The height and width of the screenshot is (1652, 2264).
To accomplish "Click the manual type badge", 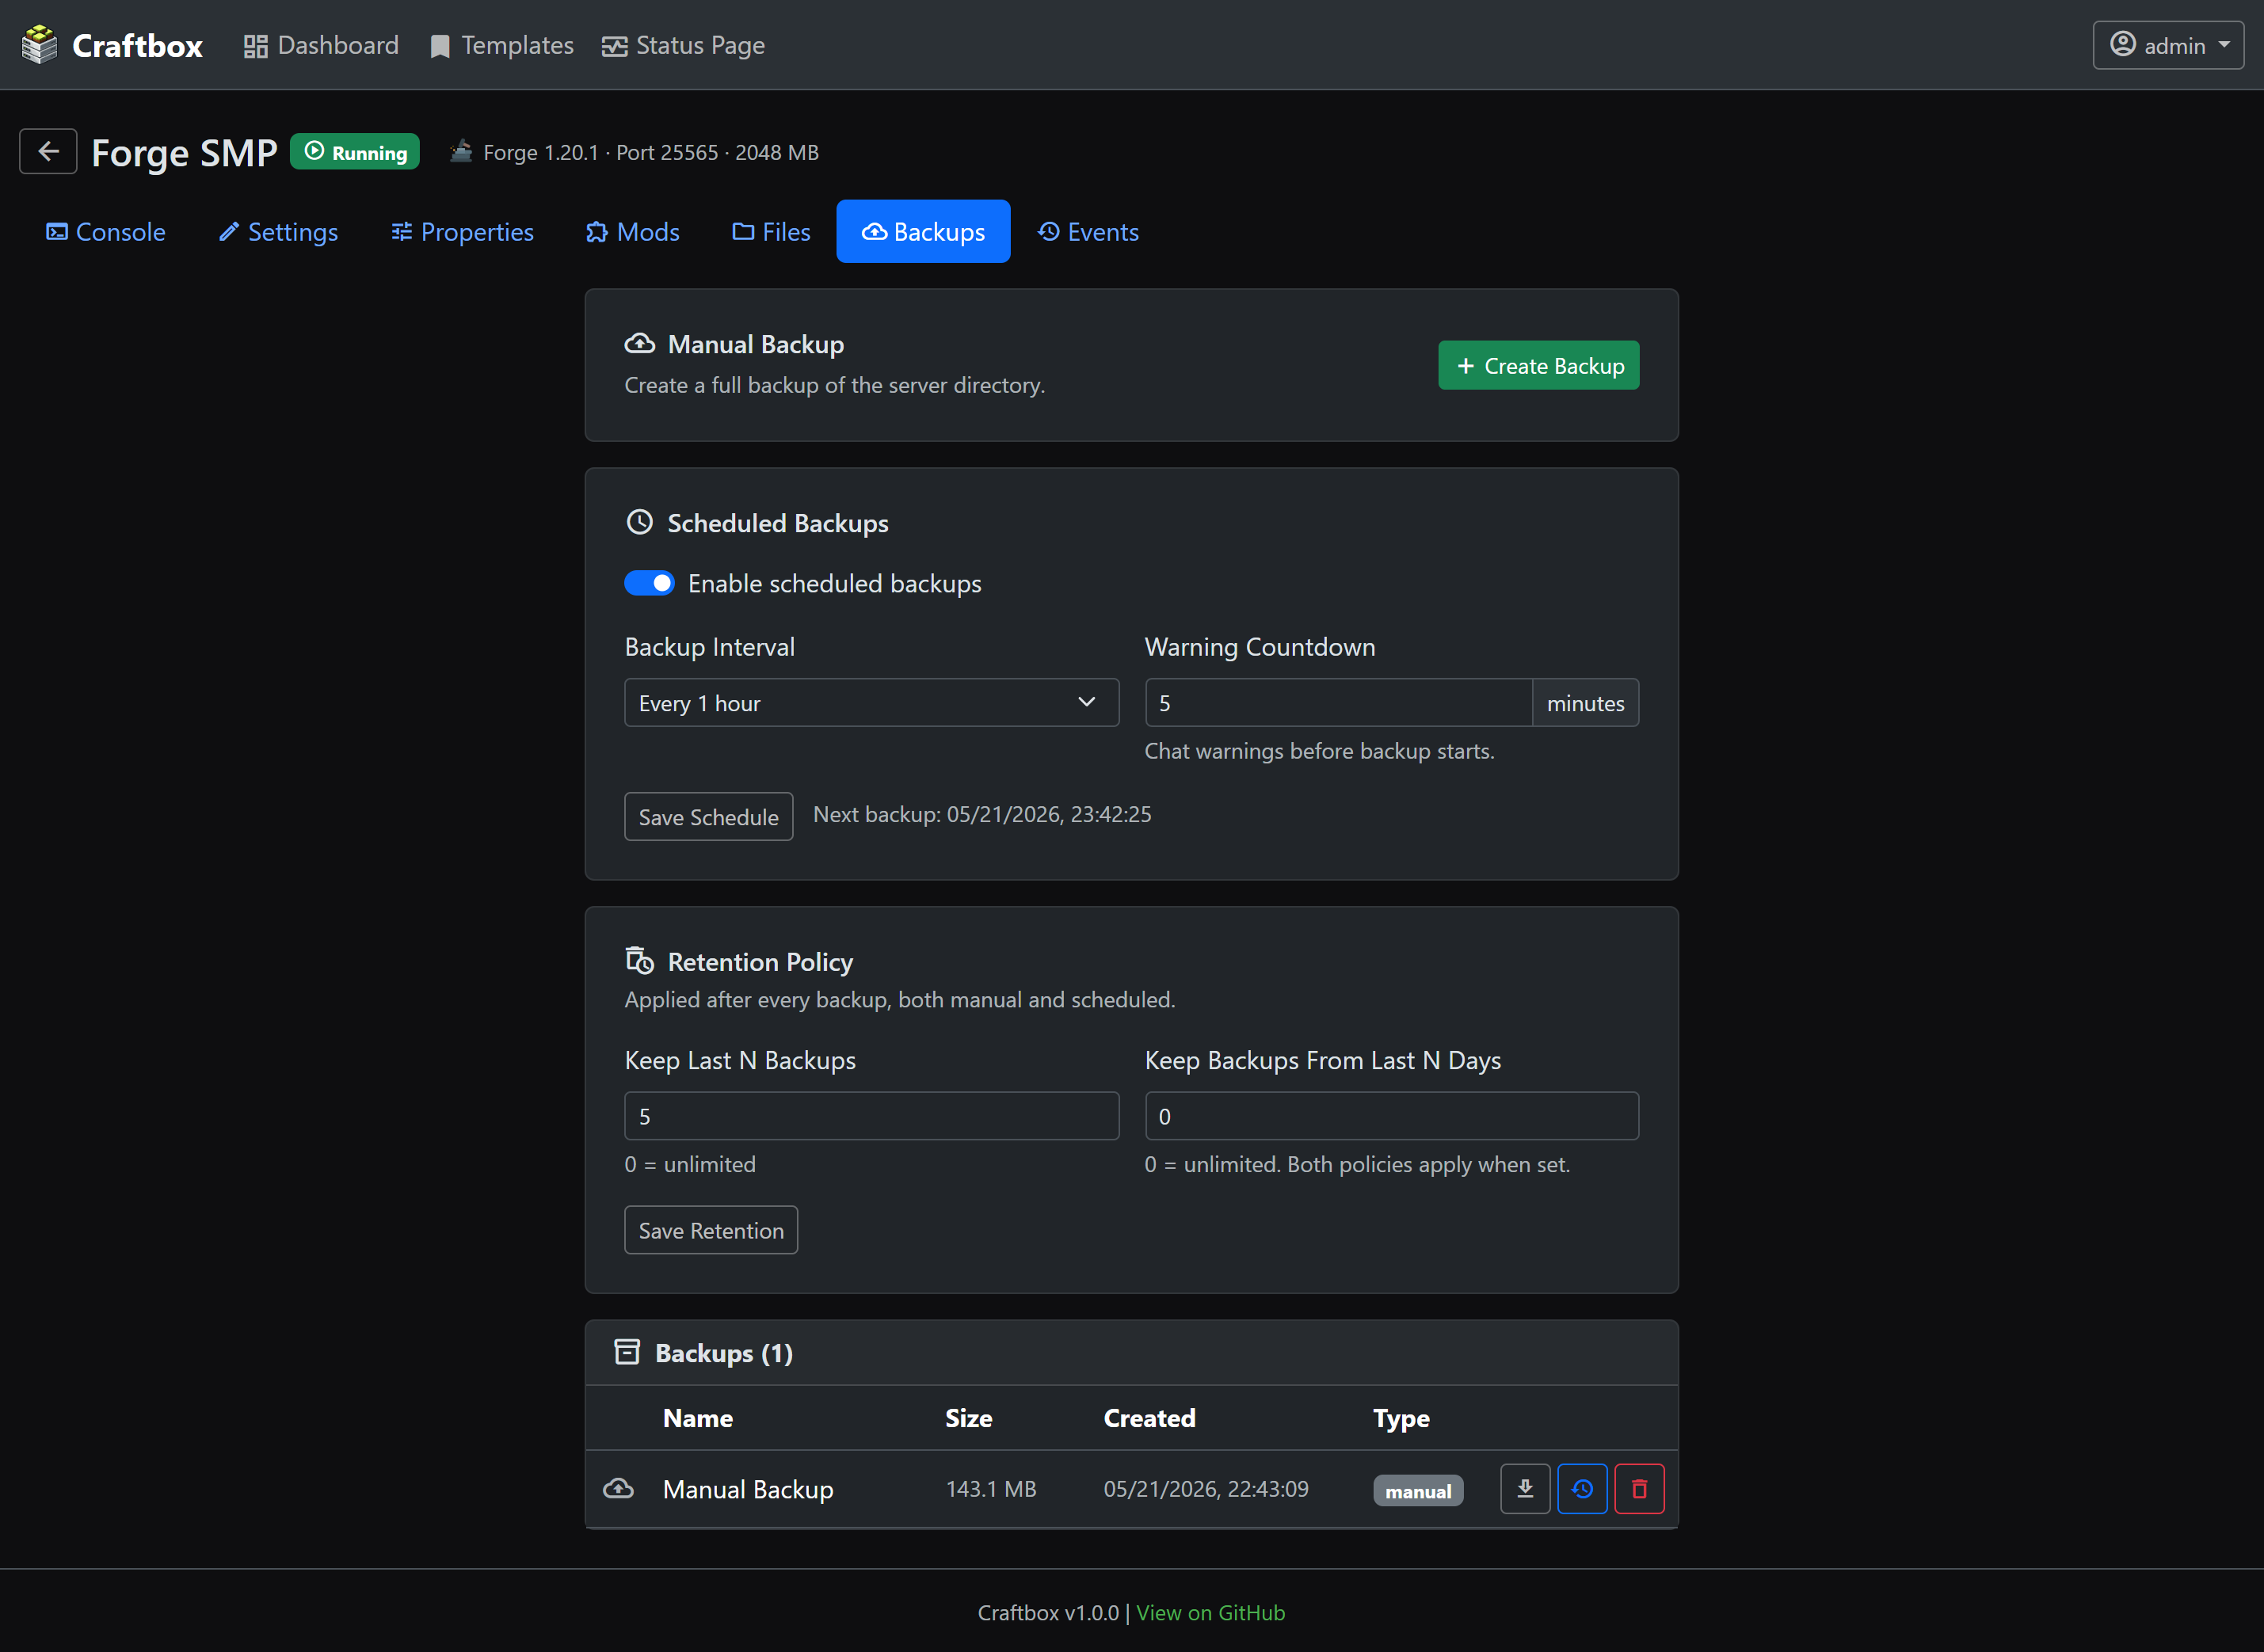I will click(1418, 1491).
